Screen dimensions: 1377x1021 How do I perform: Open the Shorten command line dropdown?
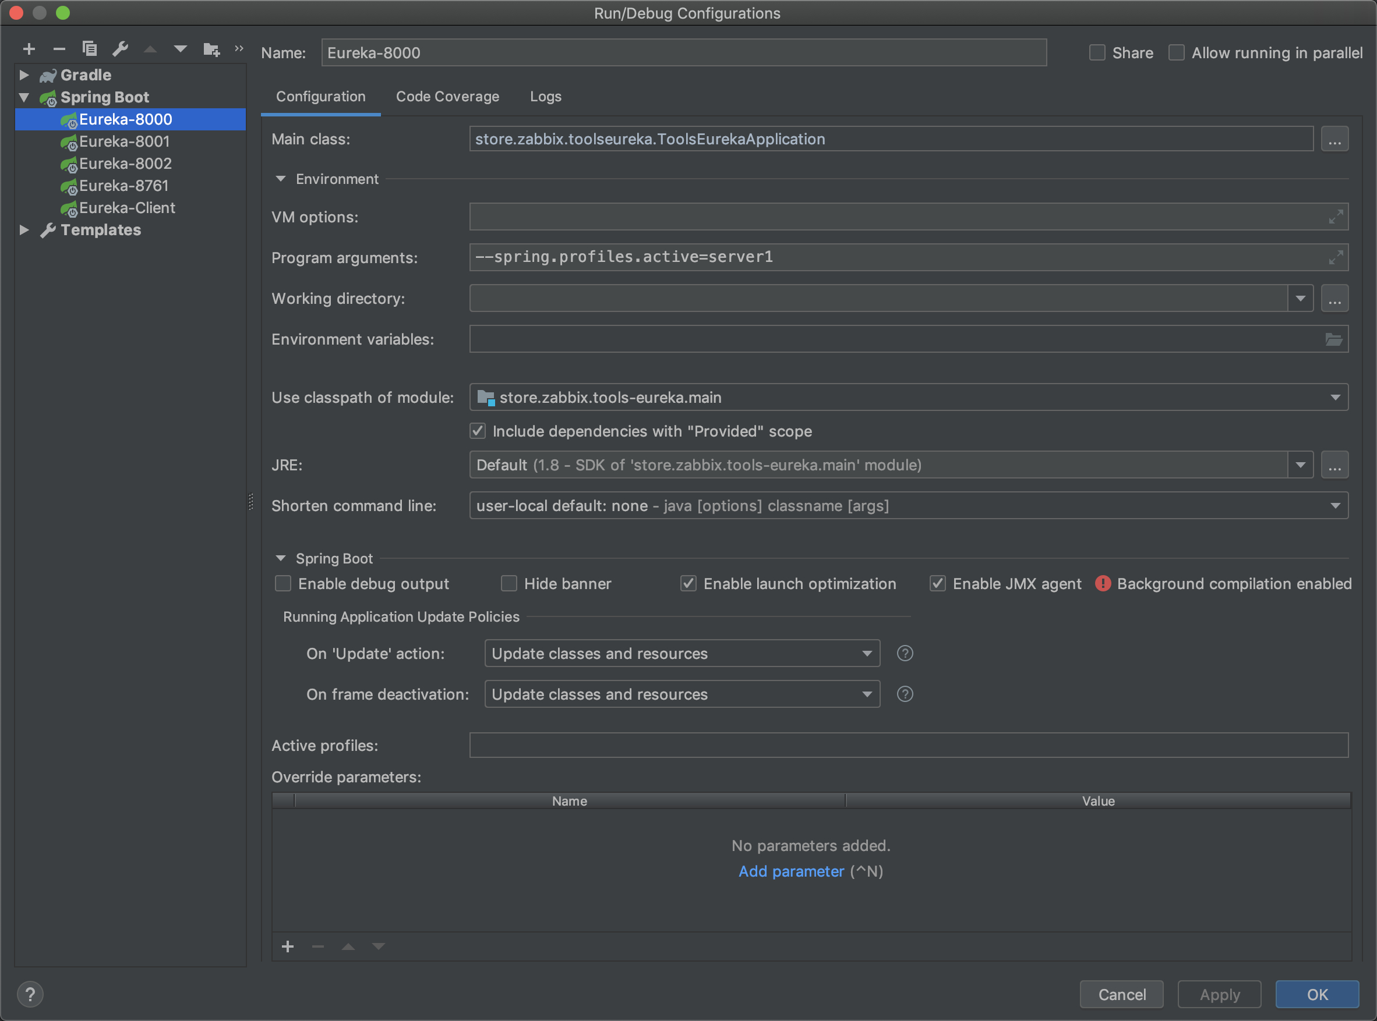[x=1335, y=506]
